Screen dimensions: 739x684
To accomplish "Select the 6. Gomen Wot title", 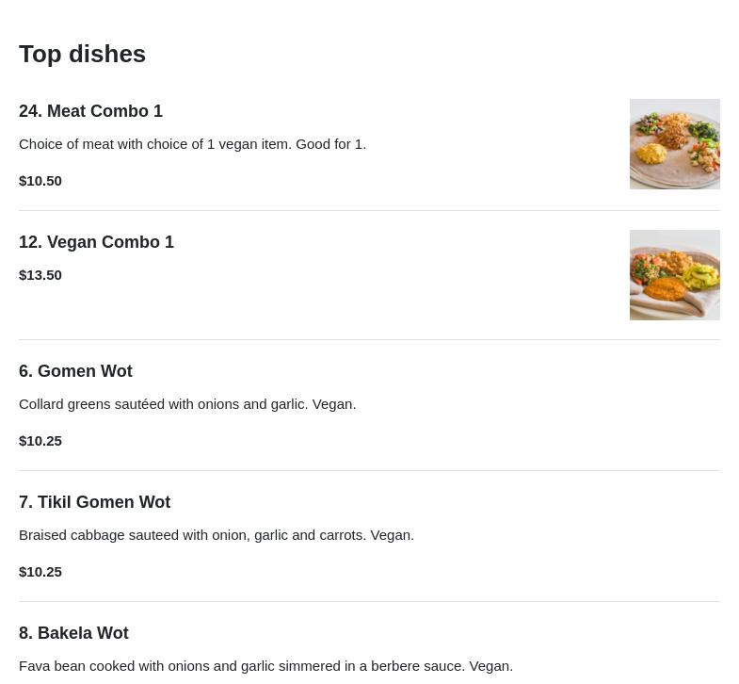I will click(75, 371).
